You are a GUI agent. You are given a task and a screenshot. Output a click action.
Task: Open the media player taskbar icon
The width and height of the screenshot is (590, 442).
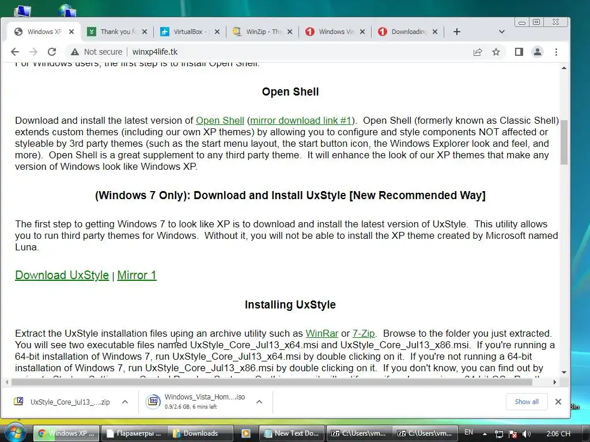245,433
